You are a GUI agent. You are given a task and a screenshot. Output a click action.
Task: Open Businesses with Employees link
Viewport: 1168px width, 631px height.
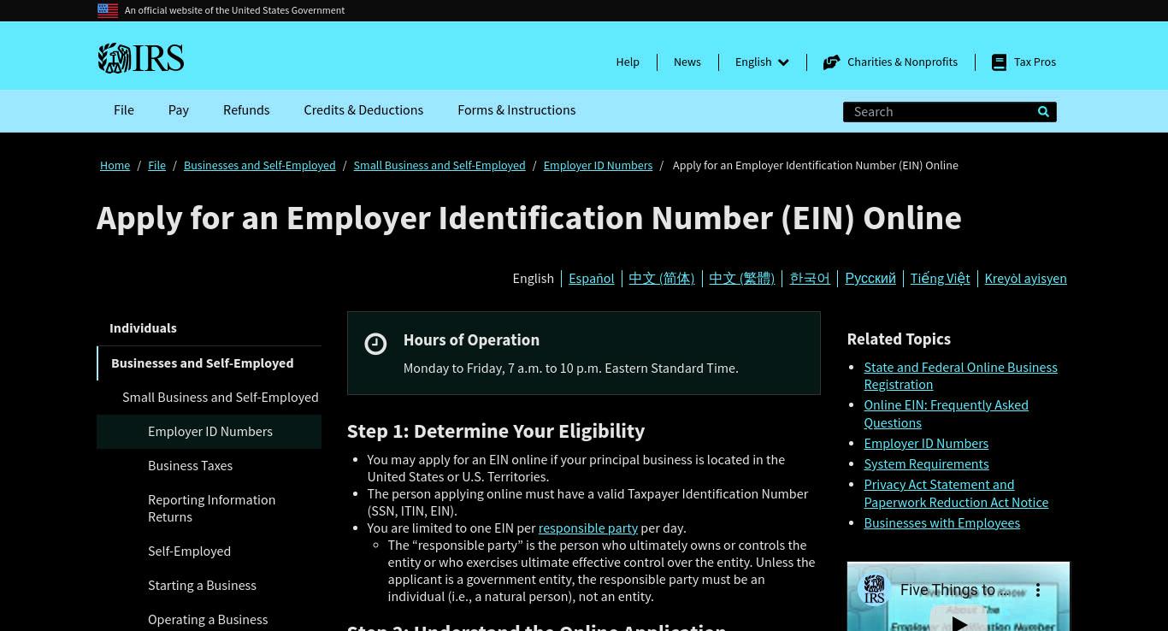pos(941,523)
